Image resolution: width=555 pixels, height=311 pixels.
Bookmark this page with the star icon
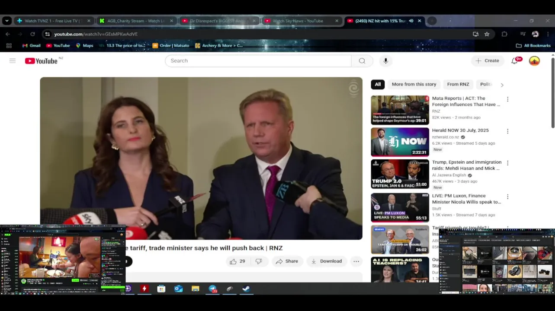coord(487,34)
